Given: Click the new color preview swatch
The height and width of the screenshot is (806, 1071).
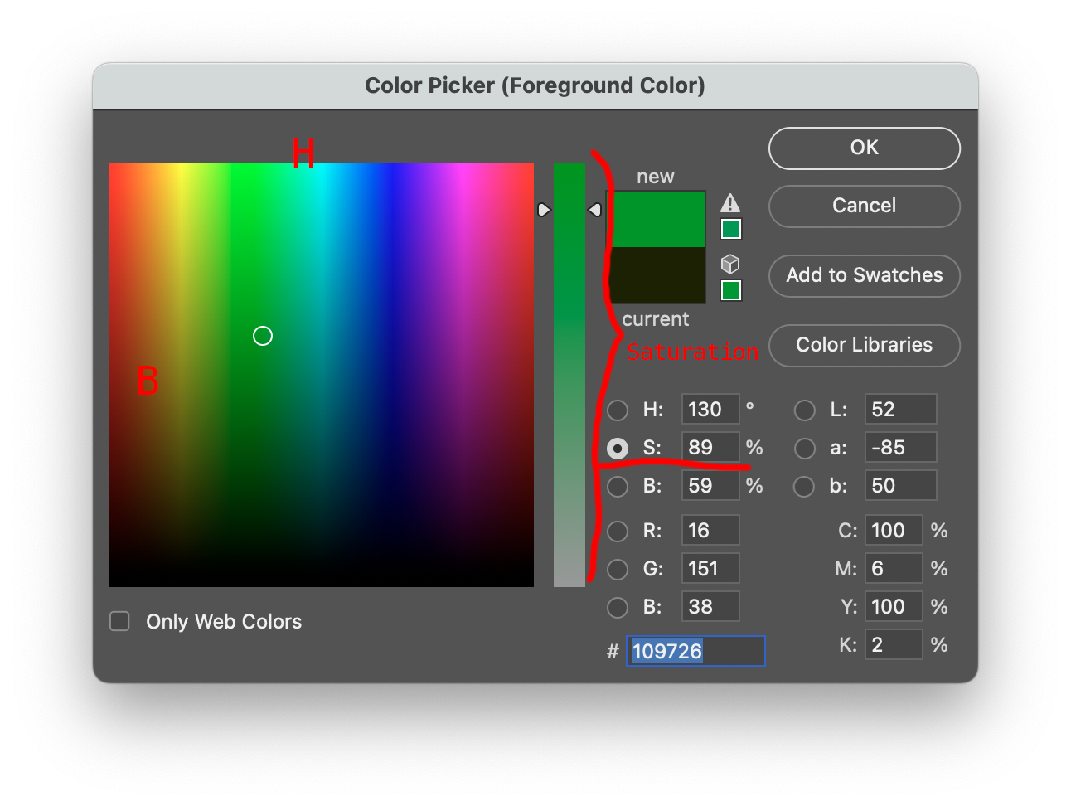Looking at the screenshot, I should 657,220.
